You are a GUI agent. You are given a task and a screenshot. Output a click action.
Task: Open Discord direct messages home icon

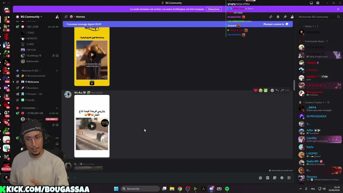coord(6,9)
